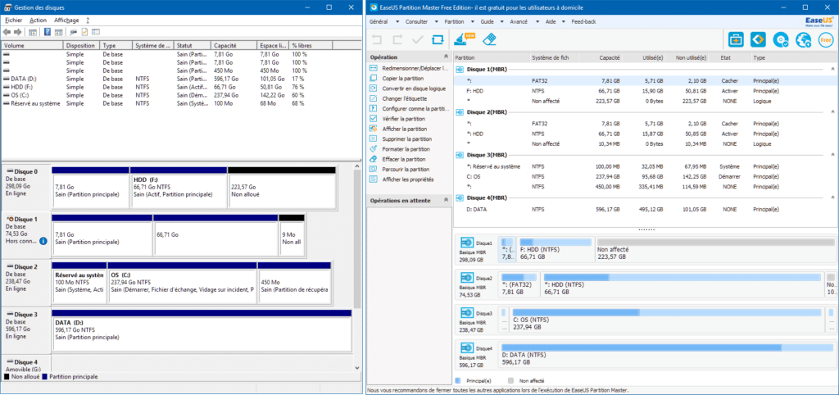
Task: Click the bootable disc icon in EaseUS toolbar
Action: [x=781, y=39]
